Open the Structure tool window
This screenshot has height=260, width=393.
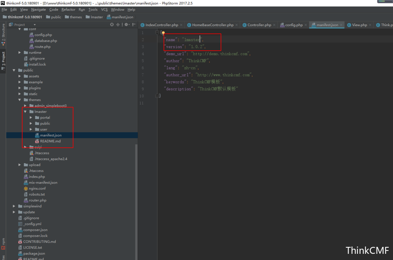[x=3, y=34]
